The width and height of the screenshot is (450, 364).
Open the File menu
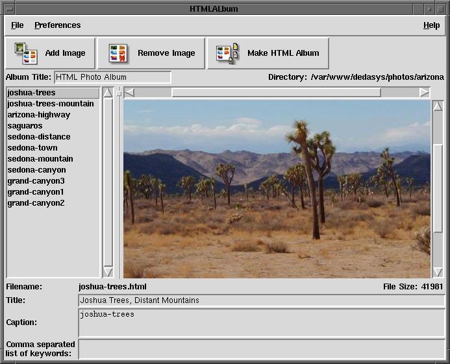click(17, 25)
